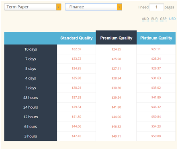Choose $35.02 Platinum price for 3 days
The height and width of the screenshot is (150, 178).
coord(156,88)
